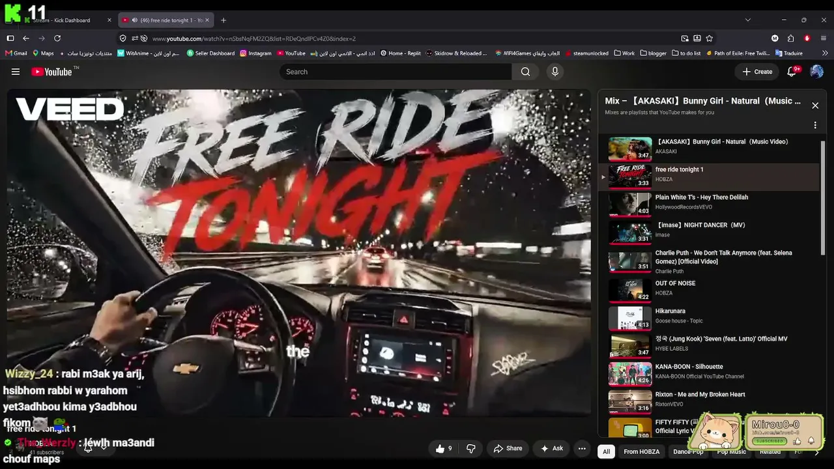Play imase NIGHT DANCER from the mix

[x=710, y=232]
